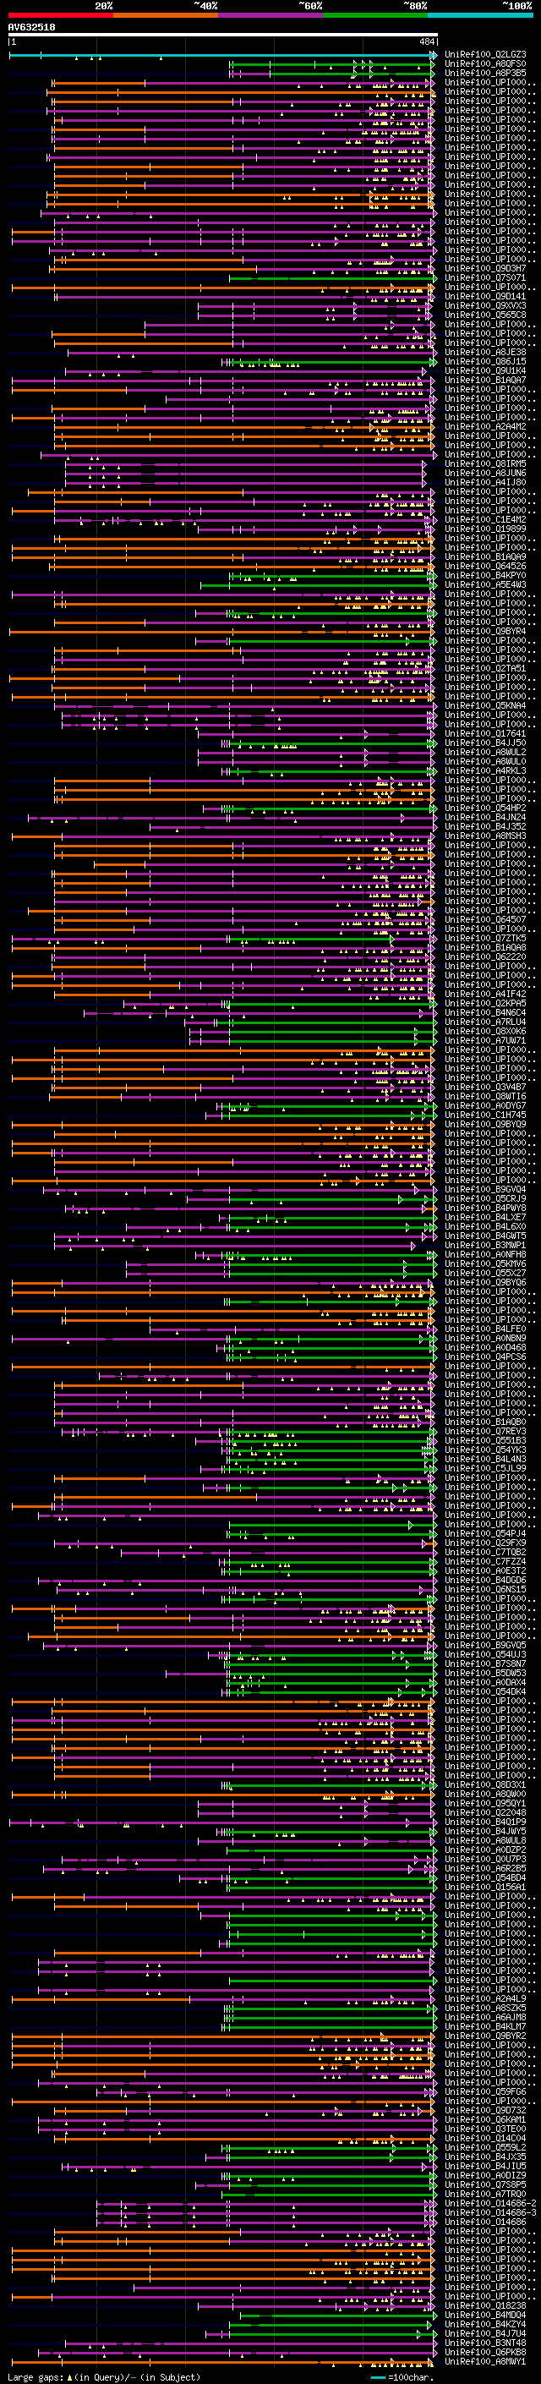Select the UniRef100_A8JE38 entry
Viewport: 541px width, 2384px height.
(485, 353)
